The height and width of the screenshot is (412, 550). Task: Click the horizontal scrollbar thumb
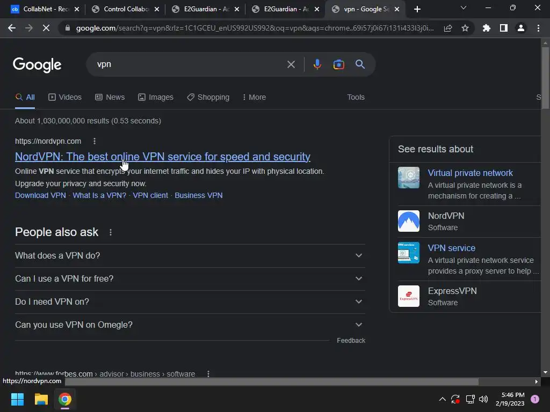272,381
